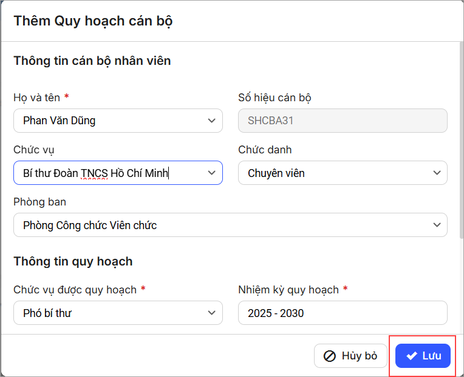Click the Nhiệm kỳ quy hoạch field label
The width and height of the screenshot is (464, 377).
(288, 290)
